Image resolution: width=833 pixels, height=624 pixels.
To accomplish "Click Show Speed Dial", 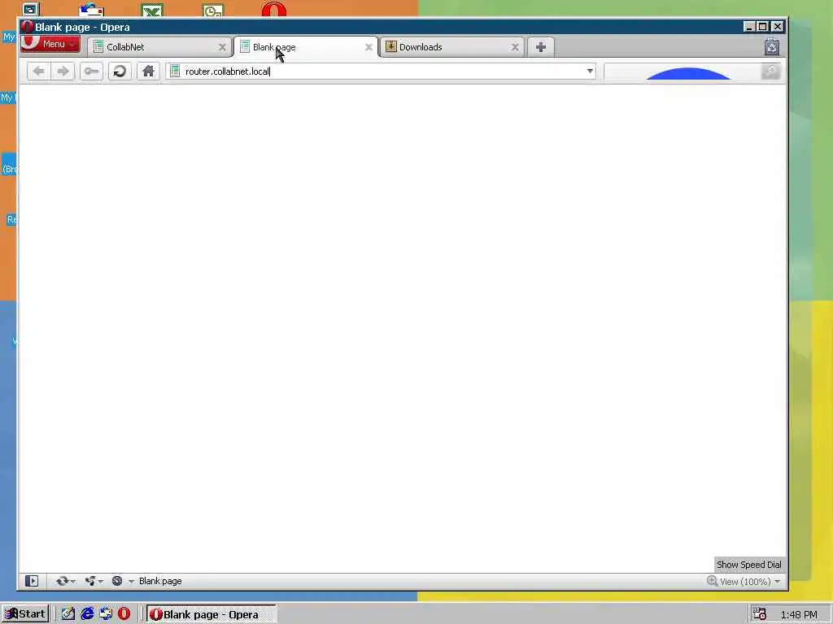I will click(x=748, y=565).
